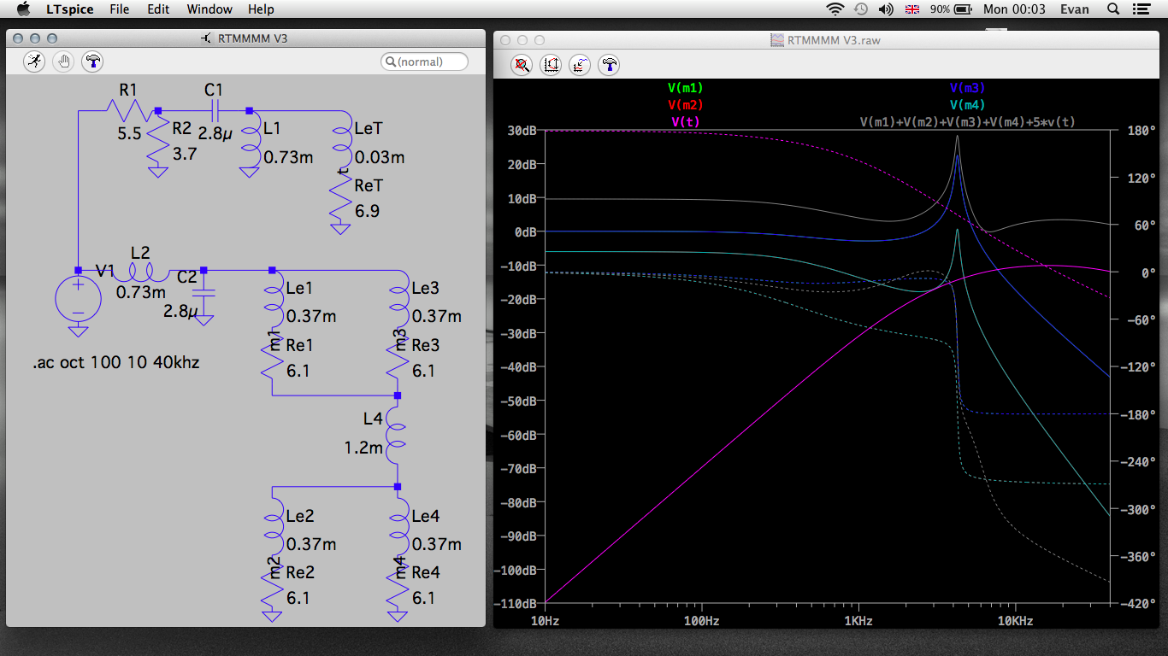Click the Le2 inductor label

300,516
